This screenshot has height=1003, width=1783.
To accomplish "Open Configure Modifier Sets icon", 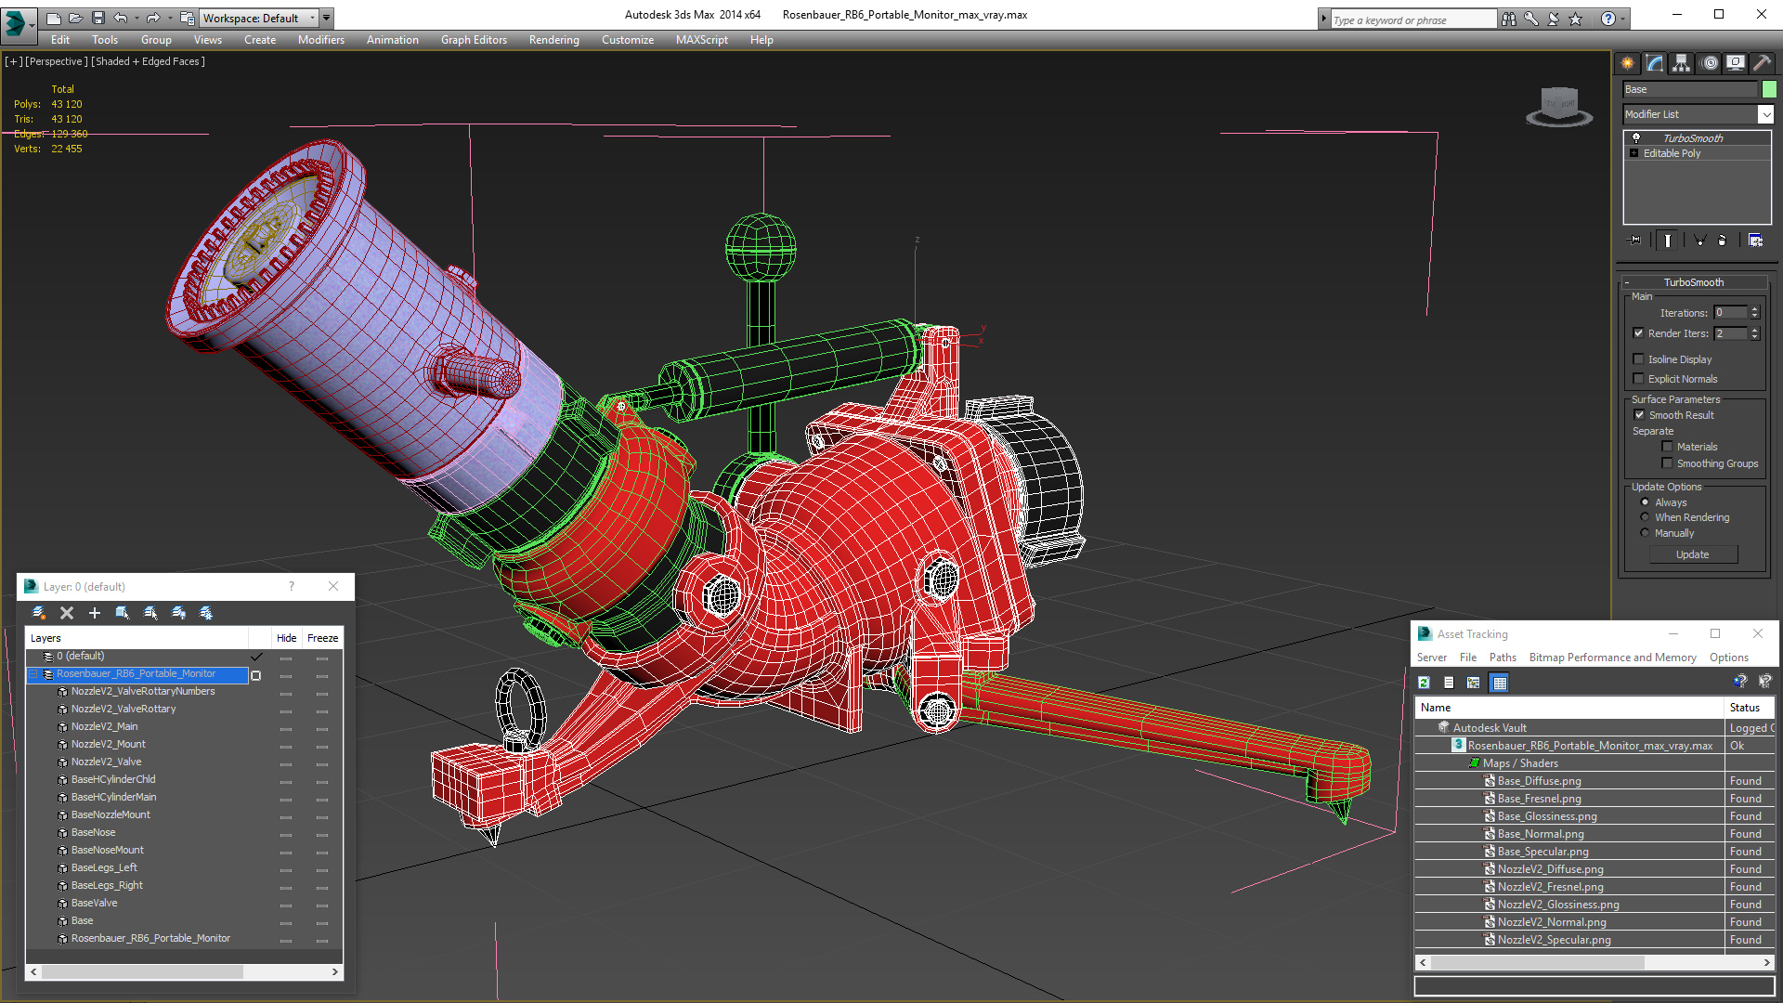I will tap(1755, 241).
